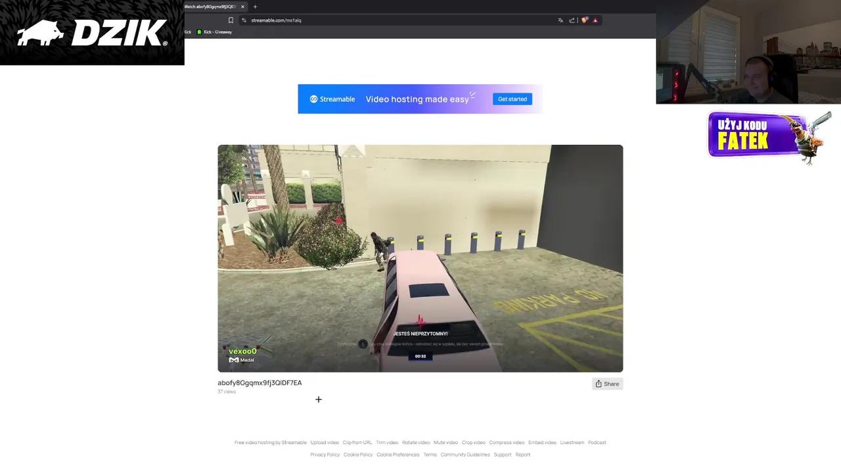841x473 pixels.
Task: Open a new browser tab
Action: [x=255, y=7]
